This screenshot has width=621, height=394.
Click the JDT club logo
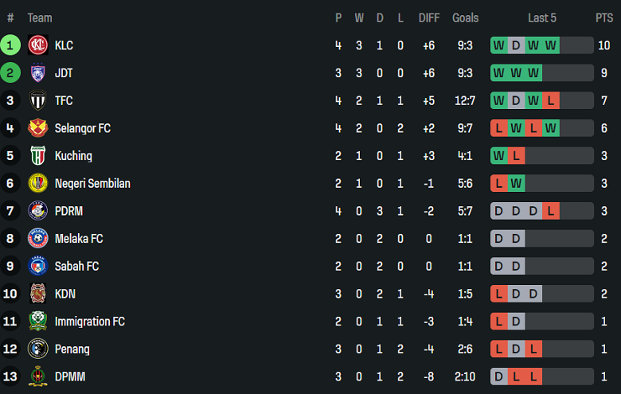coord(38,73)
